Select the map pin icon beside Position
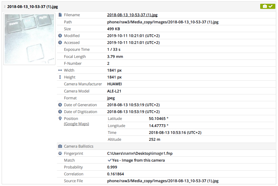 (60, 119)
